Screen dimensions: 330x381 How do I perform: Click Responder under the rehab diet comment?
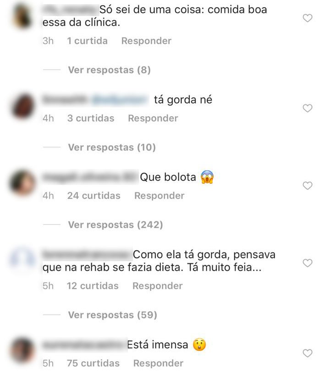pos(158,286)
